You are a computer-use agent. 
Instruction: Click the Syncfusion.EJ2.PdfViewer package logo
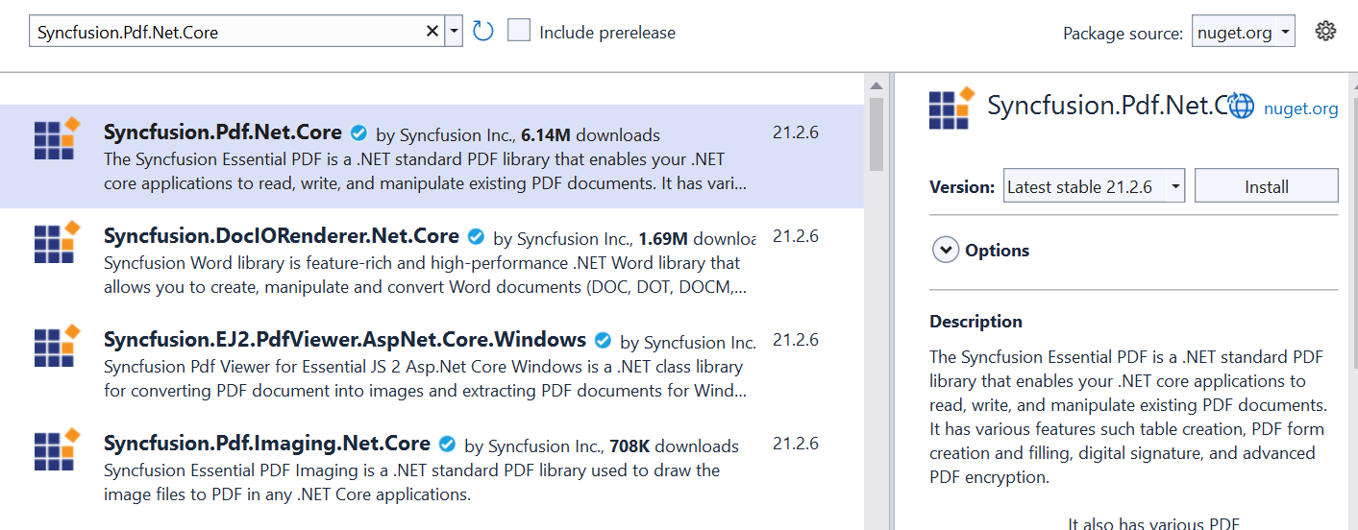[56, 347]
